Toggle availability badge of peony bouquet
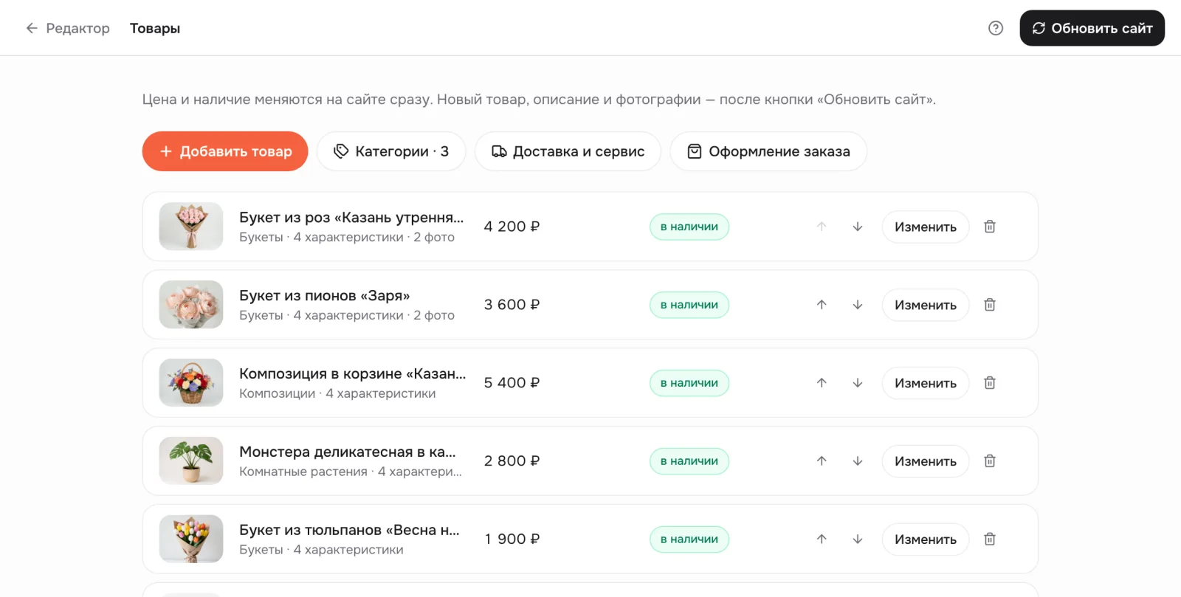Image resolution: width=1181 pixels, height=597 pixels. pos(689,305)
